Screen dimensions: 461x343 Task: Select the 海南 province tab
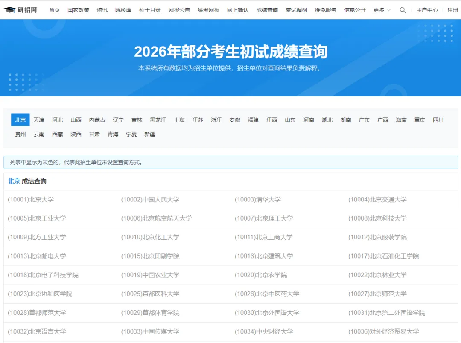tap(401, 119)
